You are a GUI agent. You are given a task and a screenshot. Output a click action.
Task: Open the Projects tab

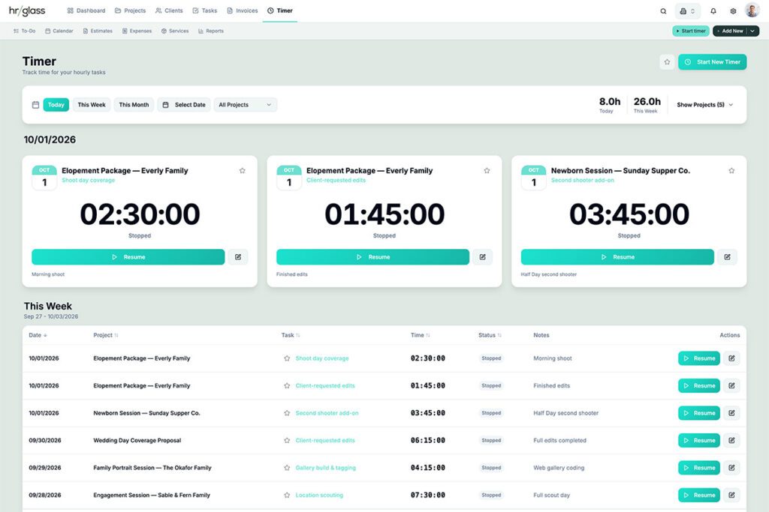pyautogui.click(x=130, y=10)
